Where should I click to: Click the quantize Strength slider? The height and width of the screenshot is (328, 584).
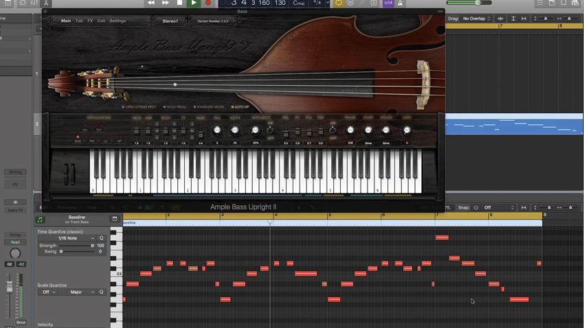click(x=77, y=246)
